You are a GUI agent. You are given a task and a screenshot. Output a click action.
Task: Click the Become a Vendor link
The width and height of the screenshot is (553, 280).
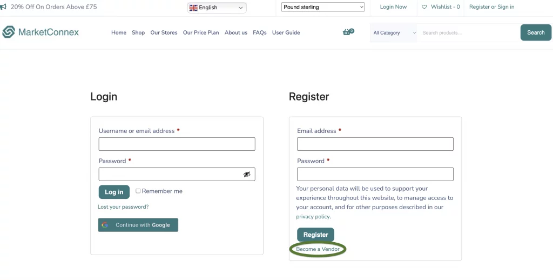pyautogui.click(x=318, y=249)
